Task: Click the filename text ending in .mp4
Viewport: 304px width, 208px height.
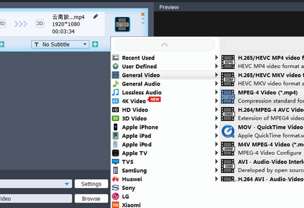Action: coord(68,17)
